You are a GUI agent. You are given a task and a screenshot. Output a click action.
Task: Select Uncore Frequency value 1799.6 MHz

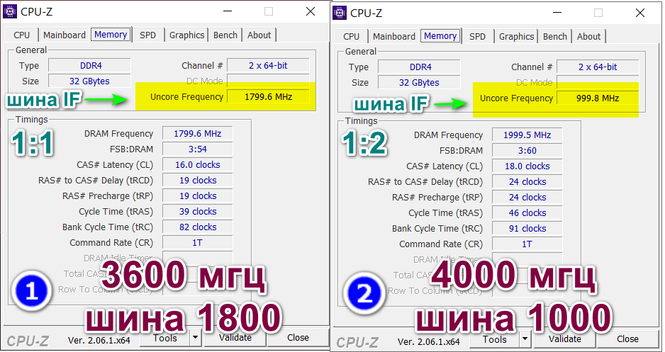268,96
